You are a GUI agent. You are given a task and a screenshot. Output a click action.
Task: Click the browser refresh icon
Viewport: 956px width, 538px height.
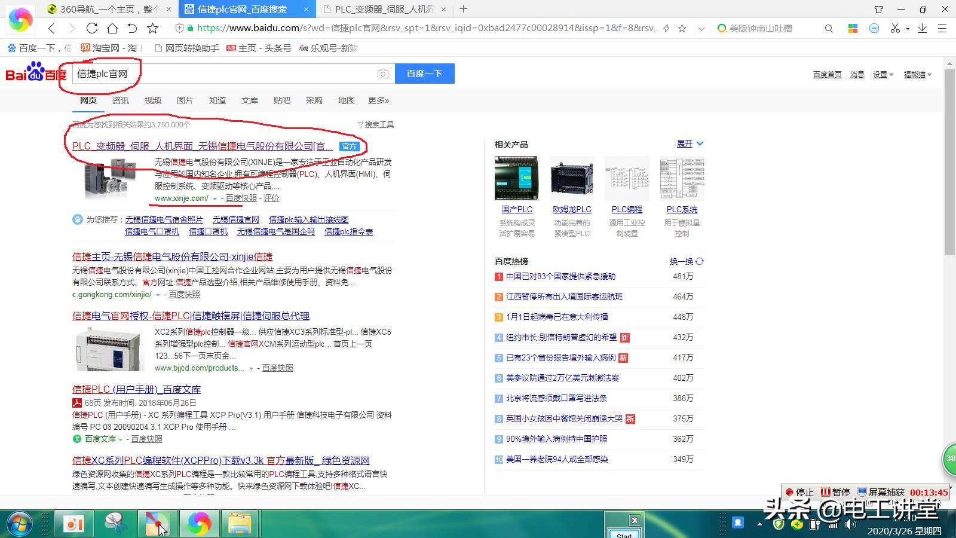click(92, 28)
